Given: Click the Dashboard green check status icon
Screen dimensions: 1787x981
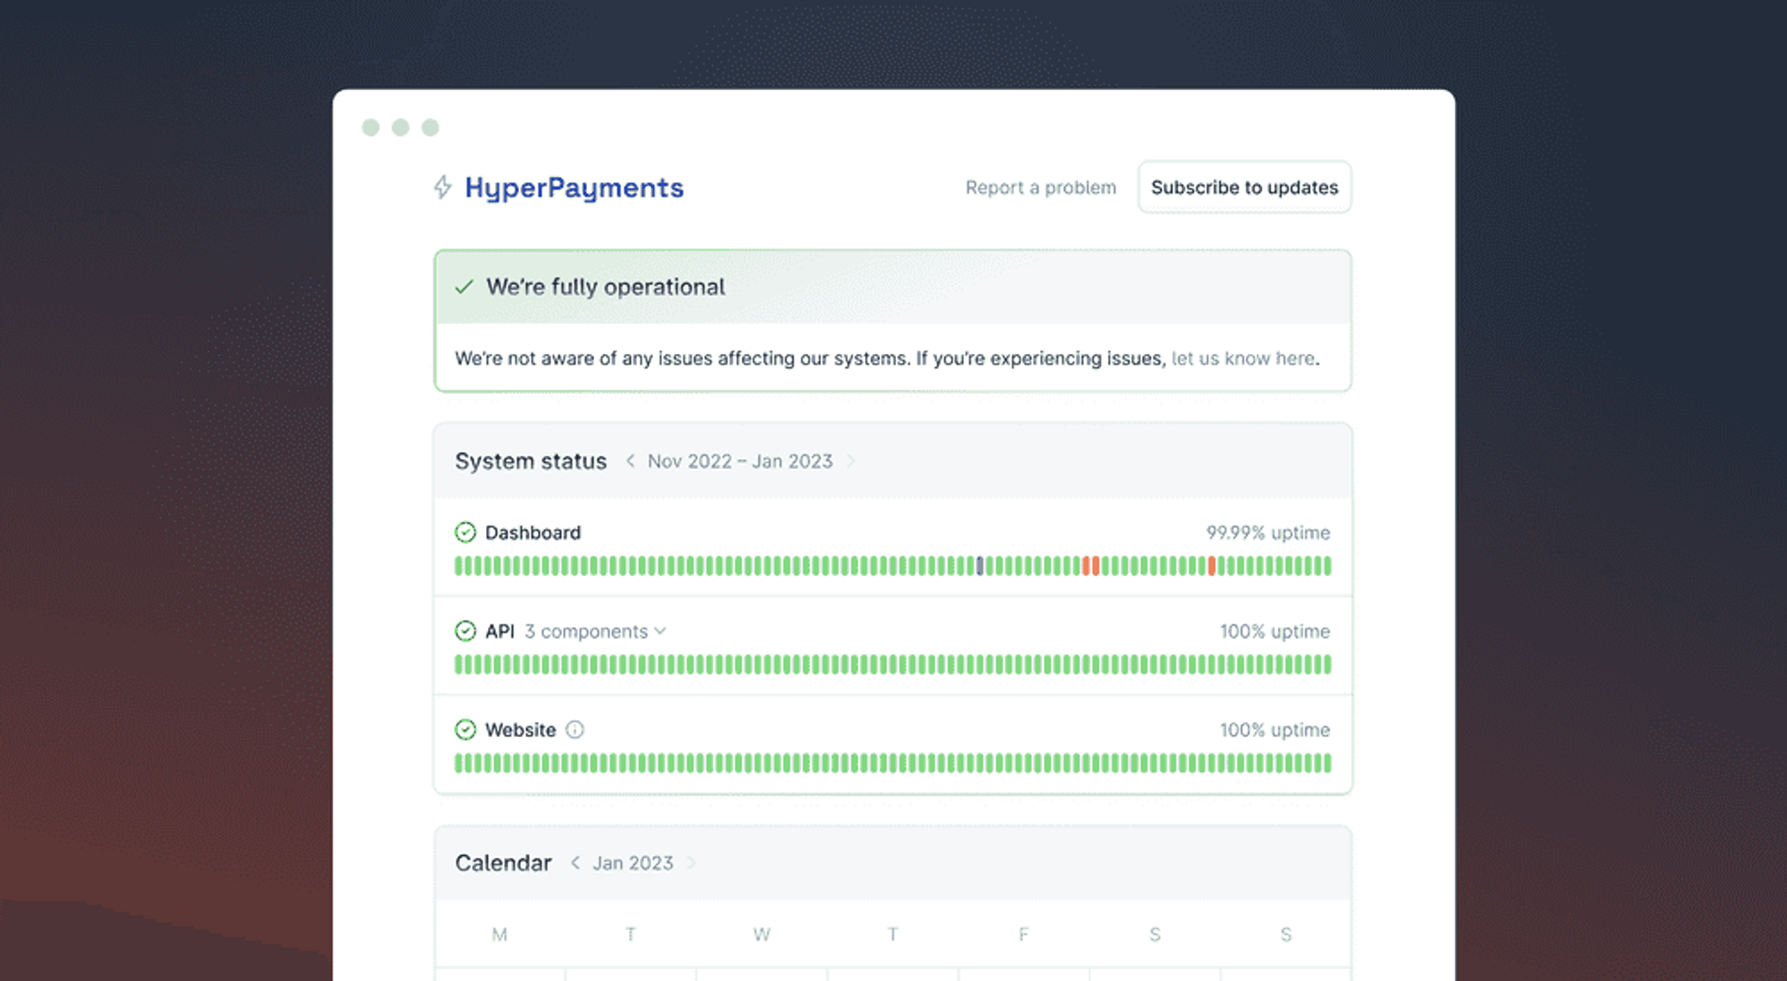Looking at the screenshot, I should click(x=466, y=532).
